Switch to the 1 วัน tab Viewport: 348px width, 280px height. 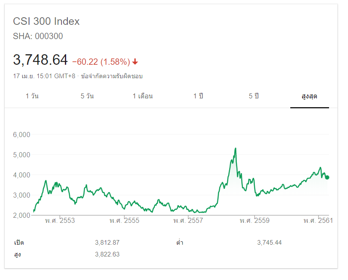pos(32,96)
